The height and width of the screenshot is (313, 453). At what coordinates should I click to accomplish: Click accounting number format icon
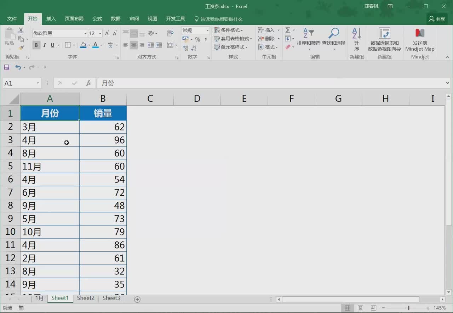click(x=185, y=39)
